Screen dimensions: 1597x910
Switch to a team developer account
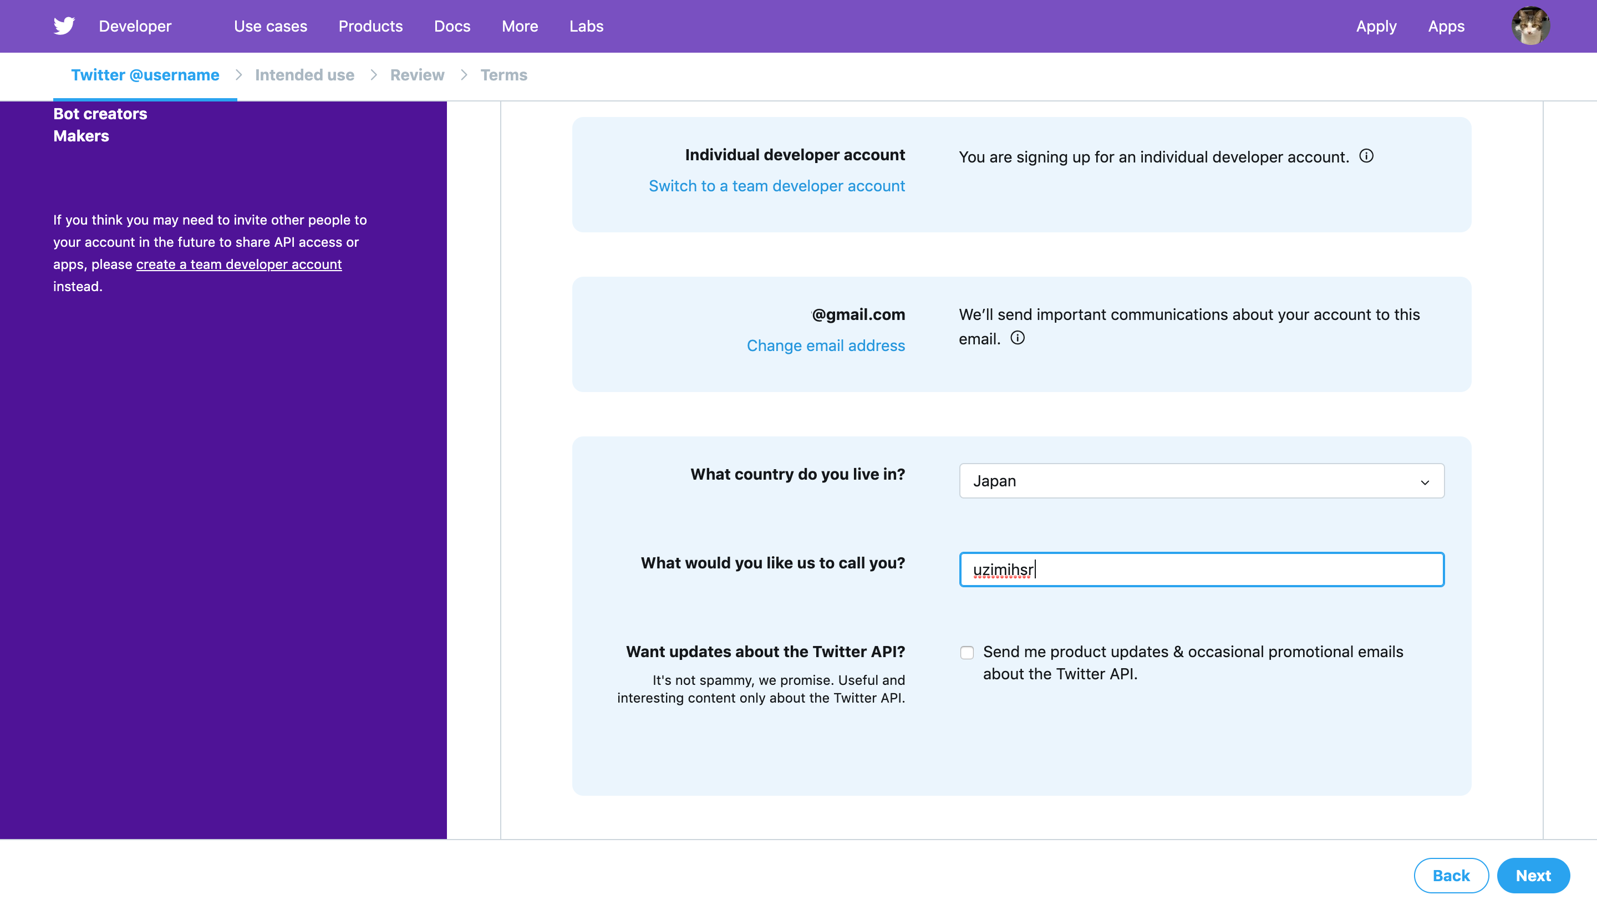[x=777, y=186]
